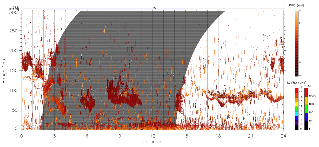Pick the blue 11–12 MHz TX FRQ swatch
This screenshot has width=319, height=147.
click(x=296, y=118)
